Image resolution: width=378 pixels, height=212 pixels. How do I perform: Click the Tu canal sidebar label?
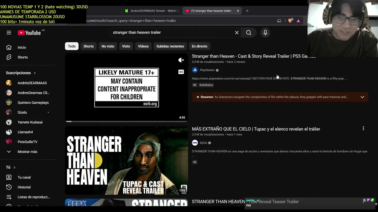(x=24, y=177)
